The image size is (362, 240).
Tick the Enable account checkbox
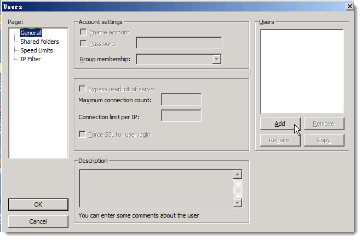click(x=83, y=32)
